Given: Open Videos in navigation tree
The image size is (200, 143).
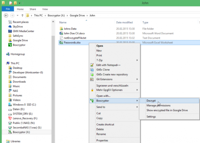Looking at the screenshot, I should point(17,100).
